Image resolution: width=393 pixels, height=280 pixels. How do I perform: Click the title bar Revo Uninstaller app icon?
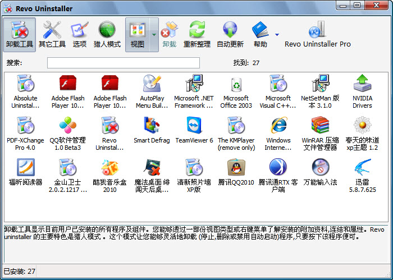(x=8, y=8)
